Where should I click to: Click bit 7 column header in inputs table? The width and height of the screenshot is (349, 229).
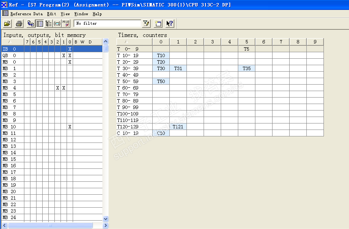pos(27,42)
